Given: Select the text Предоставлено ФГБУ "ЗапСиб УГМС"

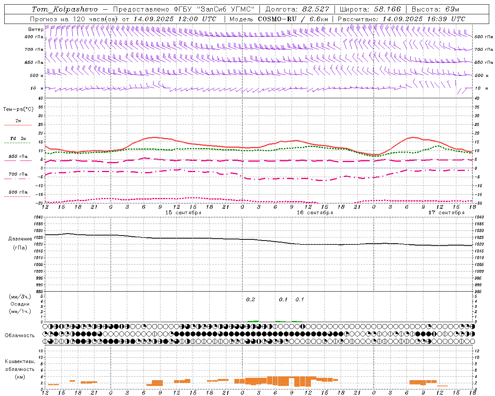Looking at the screenshot, I should (184, 9).
